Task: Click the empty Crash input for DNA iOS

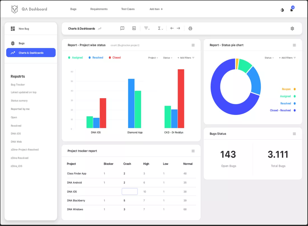Action: 129,191
